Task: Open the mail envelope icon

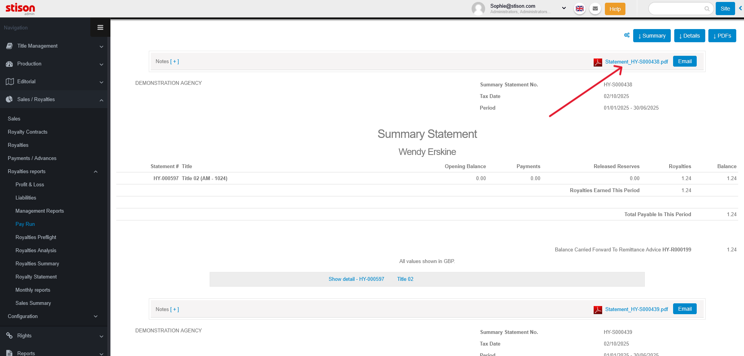Action: click(x=595, y=9)
